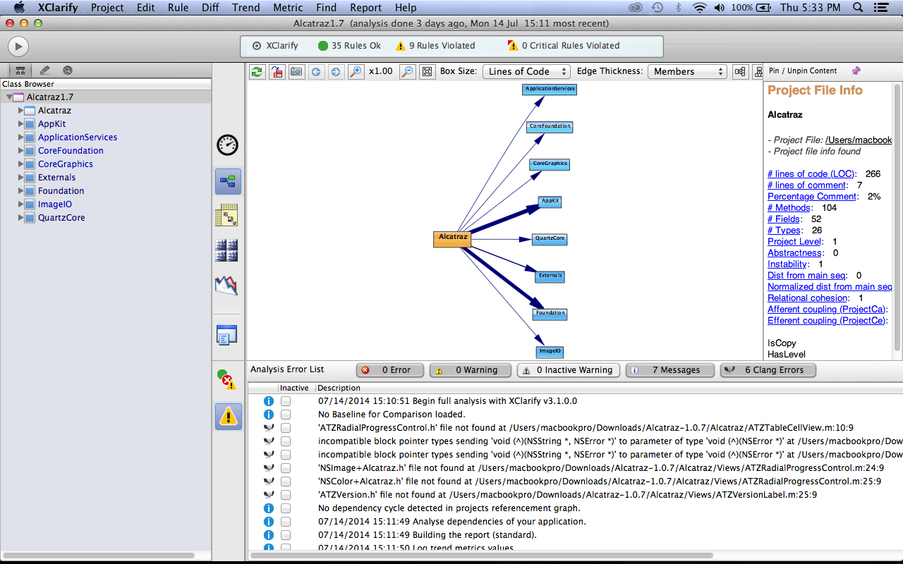903x564 pixels.
Task: Open the Diff menu
Action: [x=210, y=8]
